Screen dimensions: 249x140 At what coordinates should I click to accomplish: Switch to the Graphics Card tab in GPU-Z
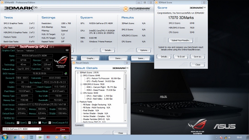coord(8,51)
